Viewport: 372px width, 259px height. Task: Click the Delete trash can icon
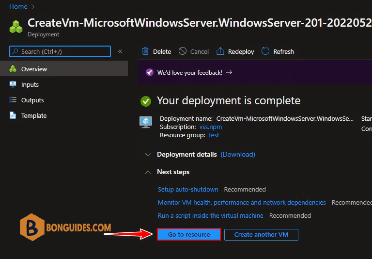tap(145, 51)
